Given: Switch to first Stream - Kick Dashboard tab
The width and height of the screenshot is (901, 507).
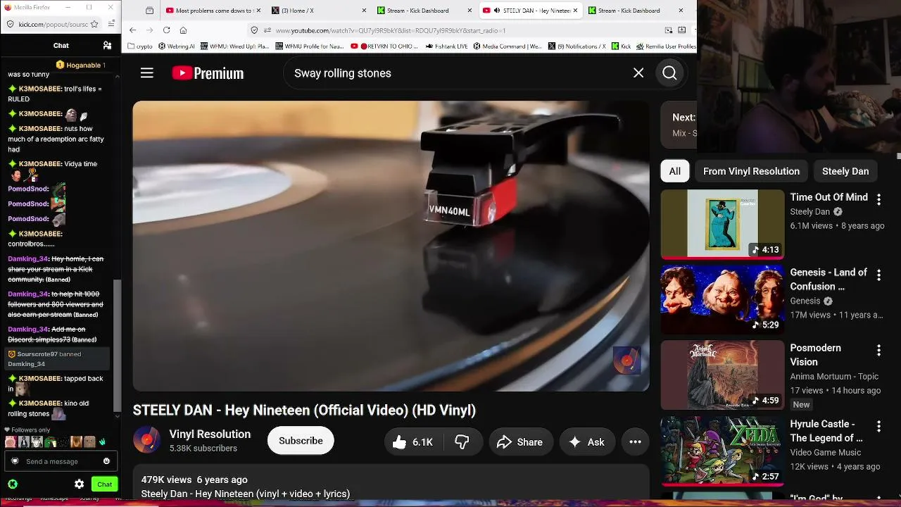Looking at the screenshot, I should (424, 11).
